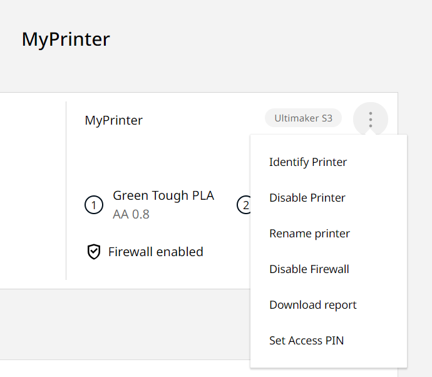Click the Firewall enabled status text

[155, 252]
